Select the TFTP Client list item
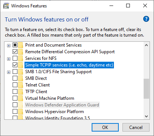Viewport: 154px width, 136px height. click(36, 92)
